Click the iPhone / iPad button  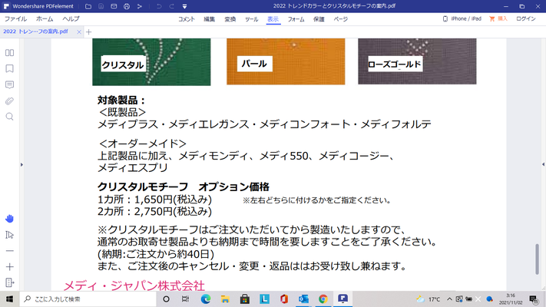pos(462,18)
